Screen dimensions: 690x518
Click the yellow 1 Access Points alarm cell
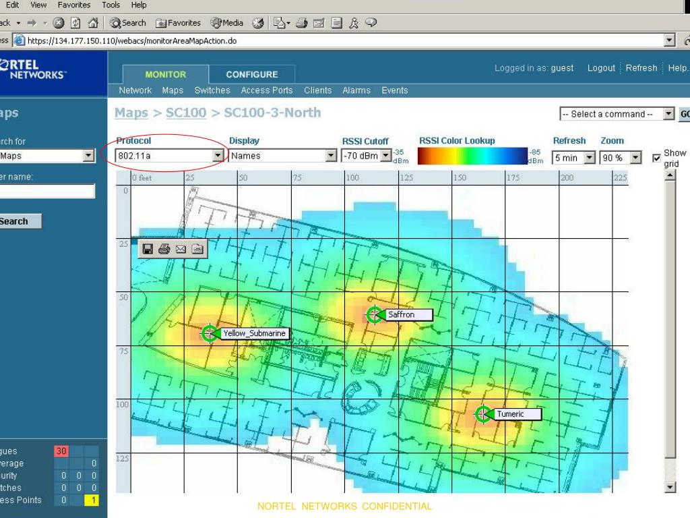tap(92, 500)
